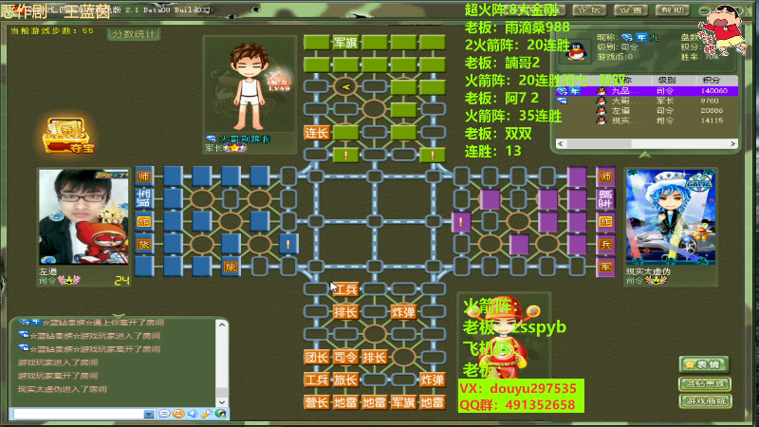Click inside the chat message input field
Image resolution: width=759 pixels, height=427 pixels.
(79, 414)
